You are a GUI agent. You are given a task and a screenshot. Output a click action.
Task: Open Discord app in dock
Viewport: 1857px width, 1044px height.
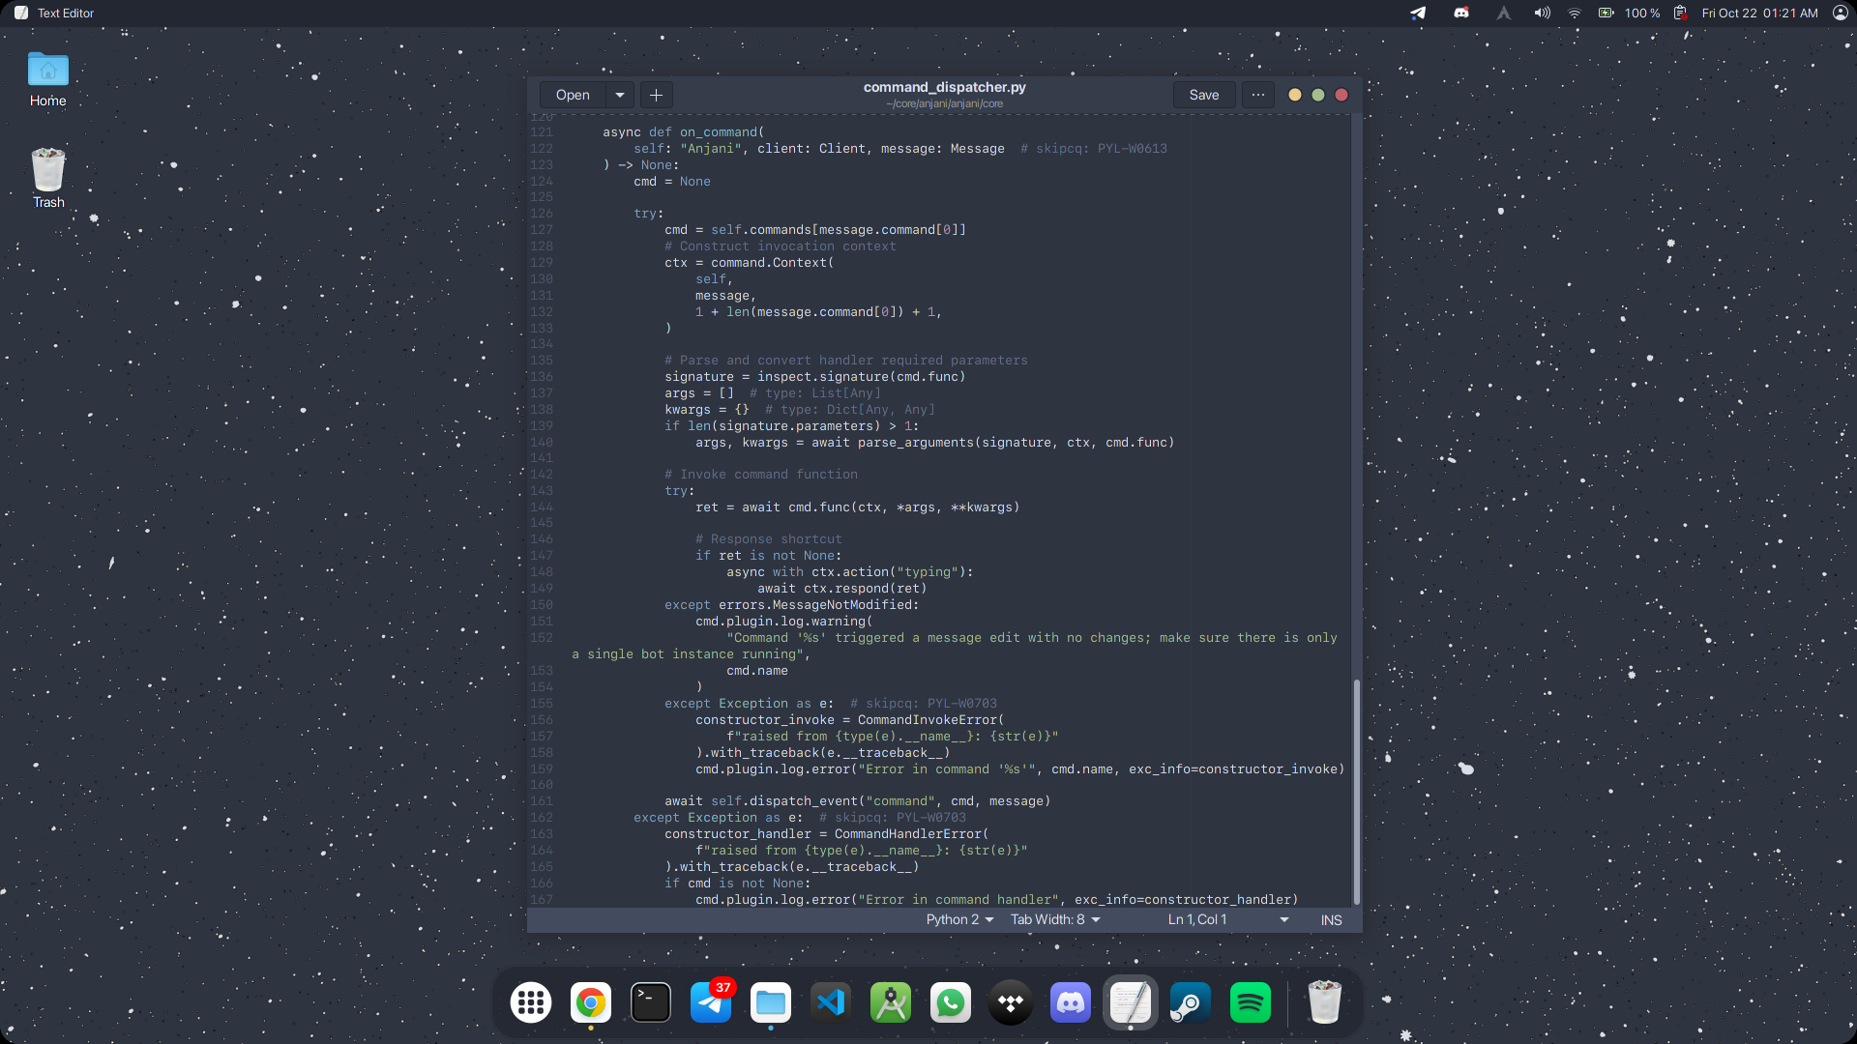(x=1071, y=1003)
